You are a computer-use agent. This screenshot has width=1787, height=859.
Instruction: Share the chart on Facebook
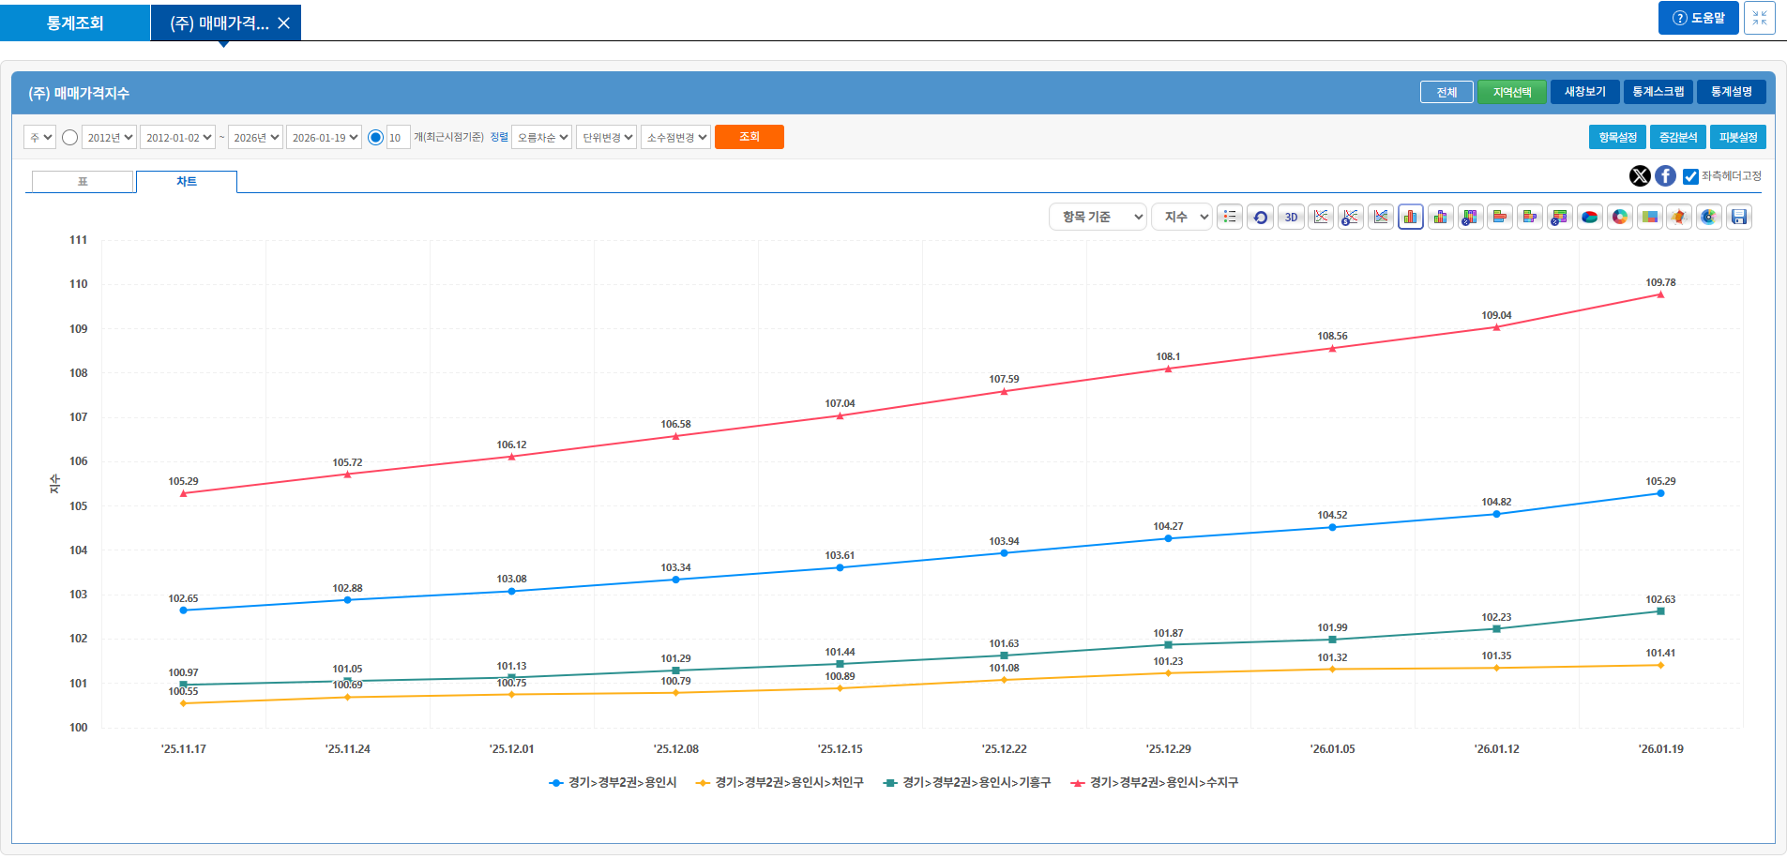click(x=1665, y=175)
